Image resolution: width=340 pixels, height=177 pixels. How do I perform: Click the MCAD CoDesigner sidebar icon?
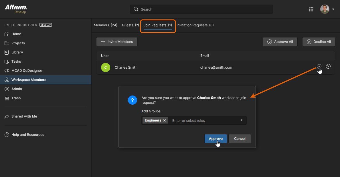tap(7, 71)
